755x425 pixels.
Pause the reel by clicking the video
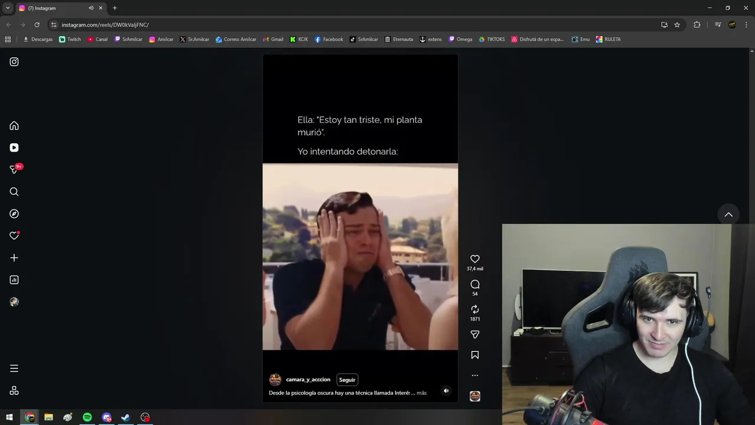(x=360, y=228)
